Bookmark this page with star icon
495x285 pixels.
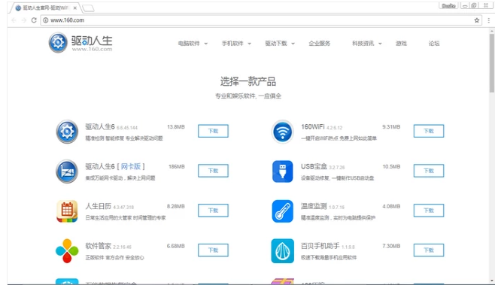477,20
